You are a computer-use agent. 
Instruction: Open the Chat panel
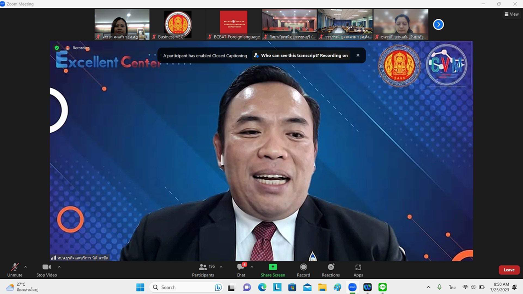click(241, 270)
